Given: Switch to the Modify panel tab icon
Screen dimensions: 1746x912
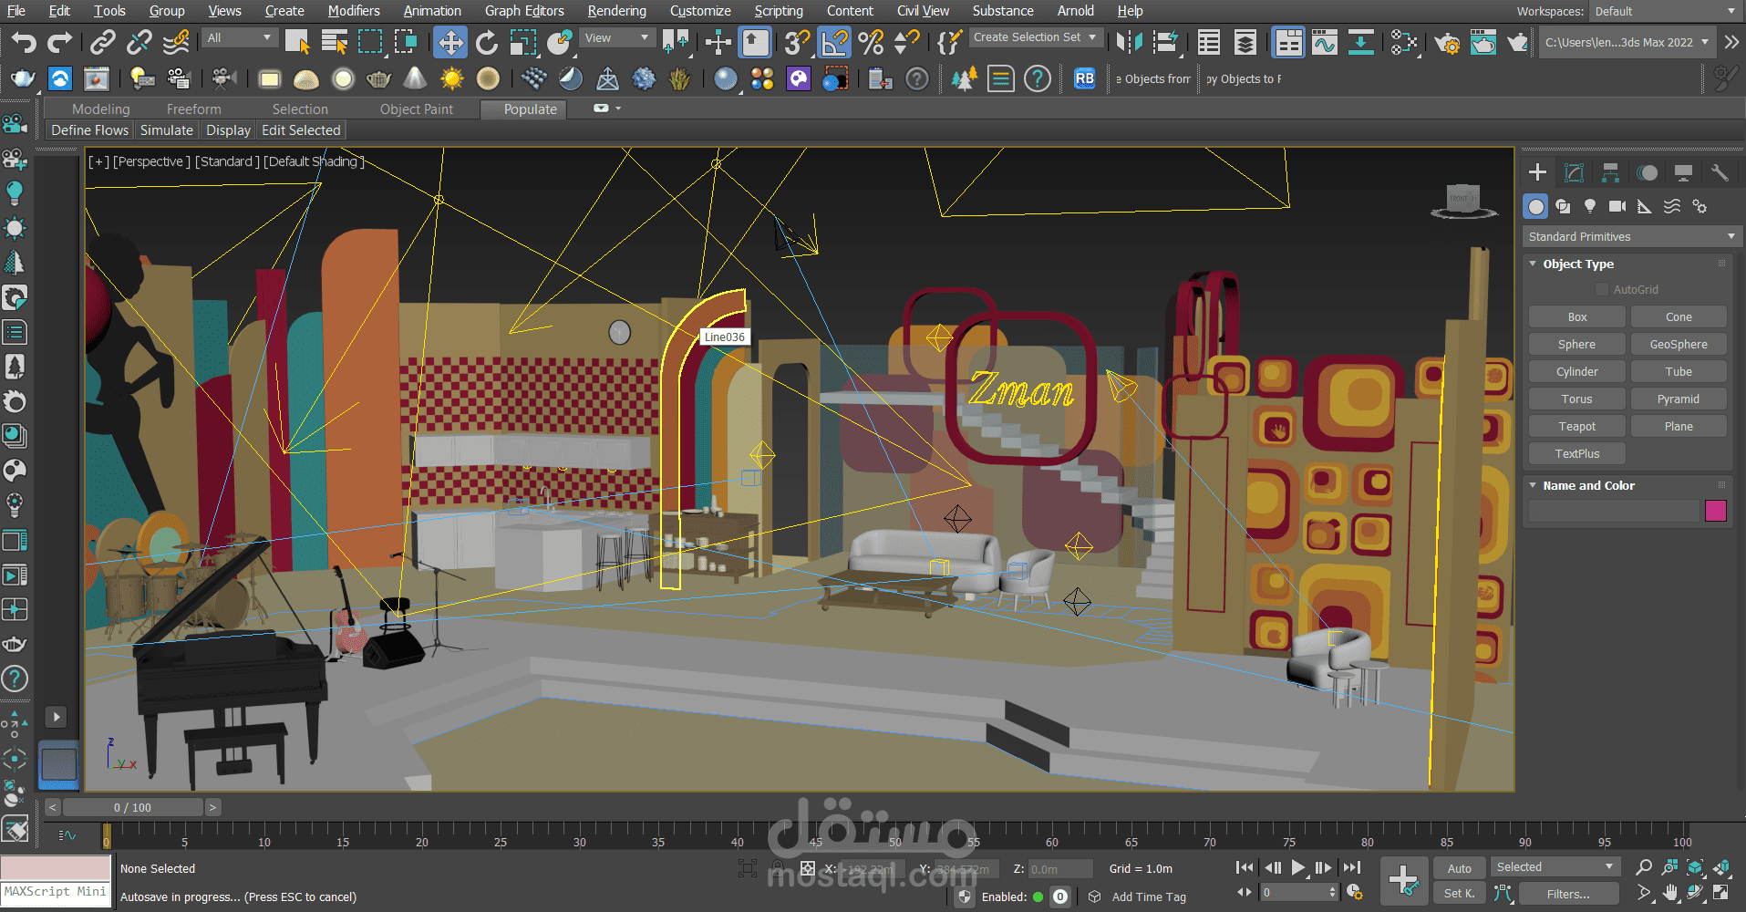Looking at the screenshot, I should coord(1574,172).
